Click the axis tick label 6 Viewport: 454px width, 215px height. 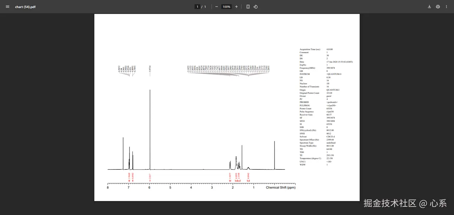pyautogui.click(x=149, y=187)
